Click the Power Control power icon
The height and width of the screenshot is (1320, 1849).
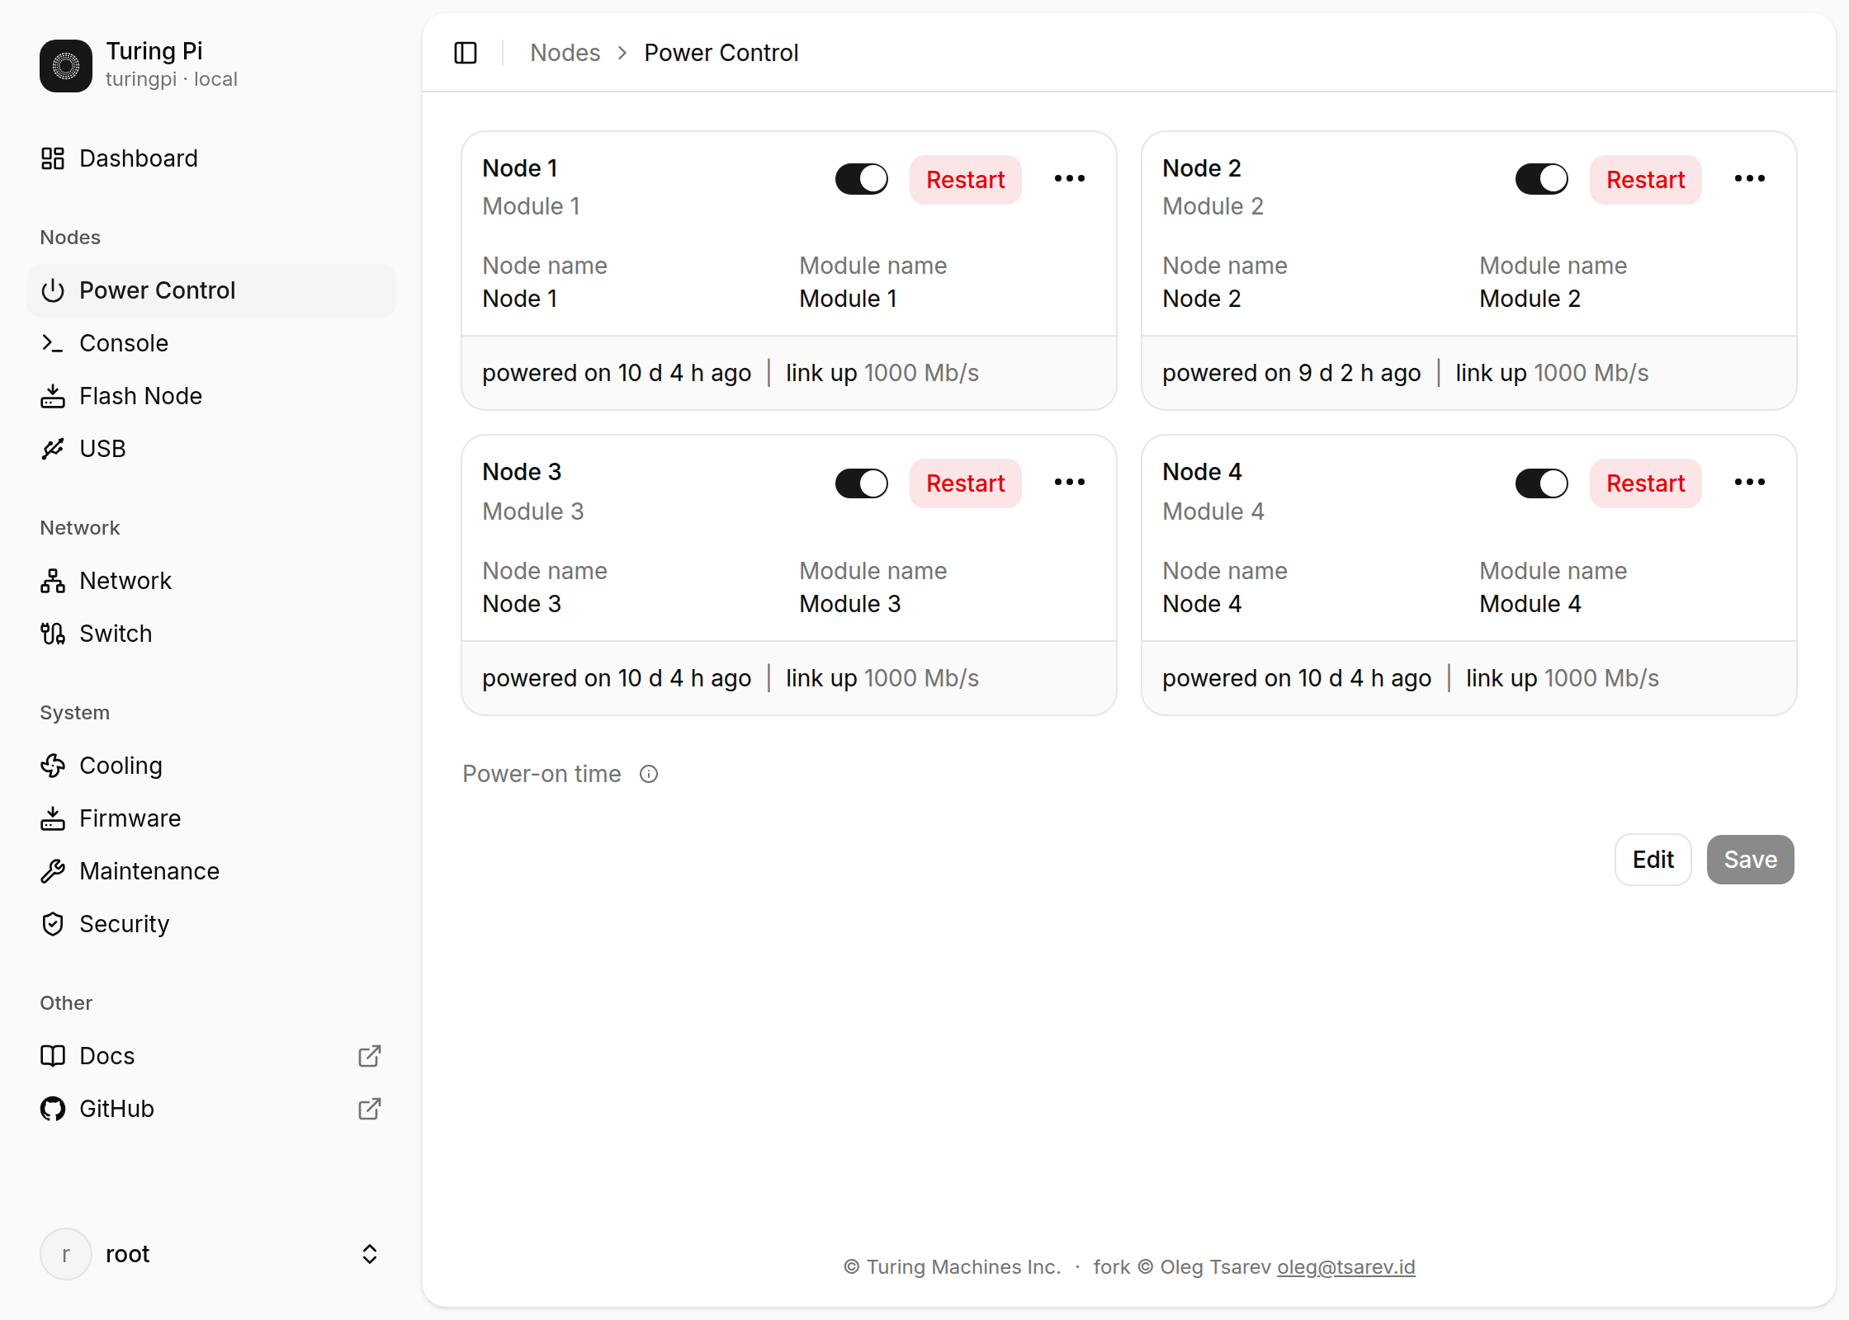(53, 290)
